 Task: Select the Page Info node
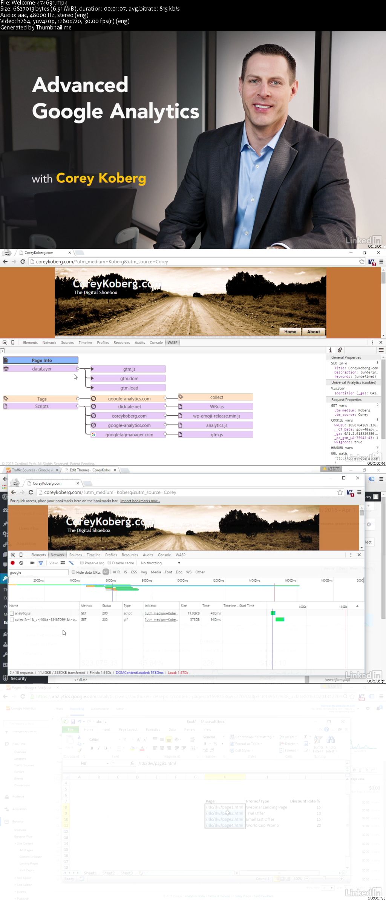(x=41, y=360)
